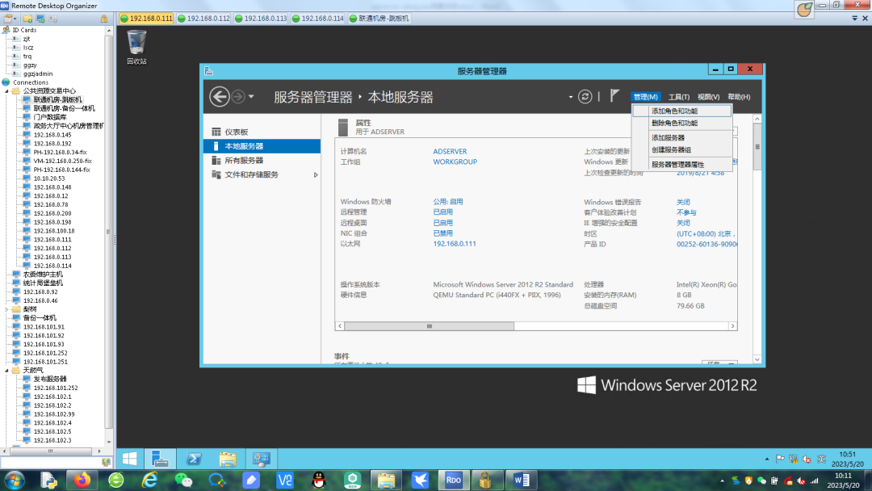The image size is (872, 491).
Task: Open the 视图(V) menu
Action: (x=709, y=97)
